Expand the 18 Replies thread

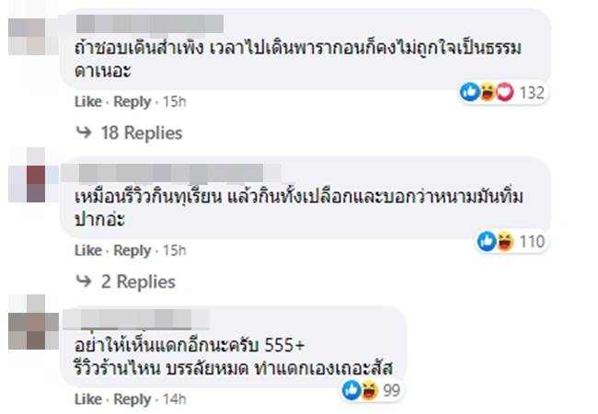(141, 133)
